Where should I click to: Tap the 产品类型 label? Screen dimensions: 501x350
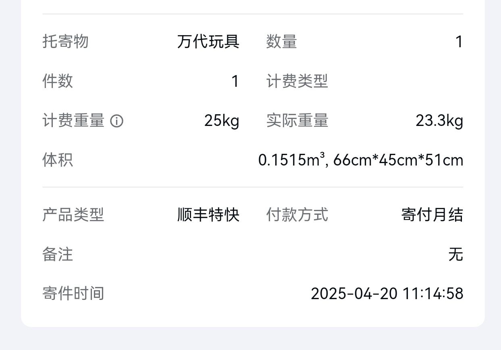pos(73,215)
